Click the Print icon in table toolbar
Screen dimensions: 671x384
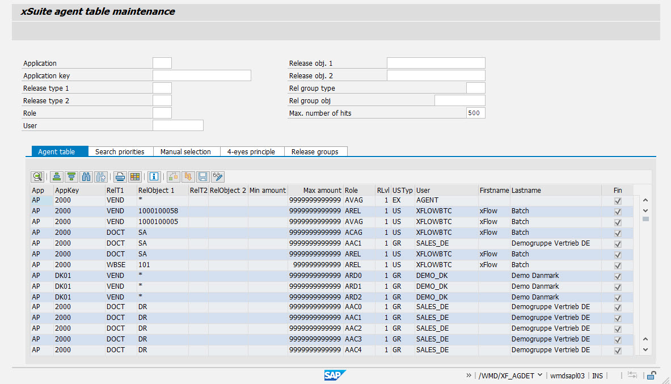[x=120, y=176]
